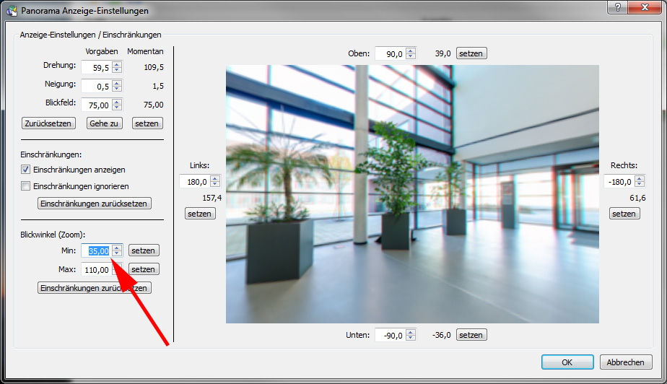The image size is (667, 384).
Task: Click the panorama preview image
Action: point(412,194)
